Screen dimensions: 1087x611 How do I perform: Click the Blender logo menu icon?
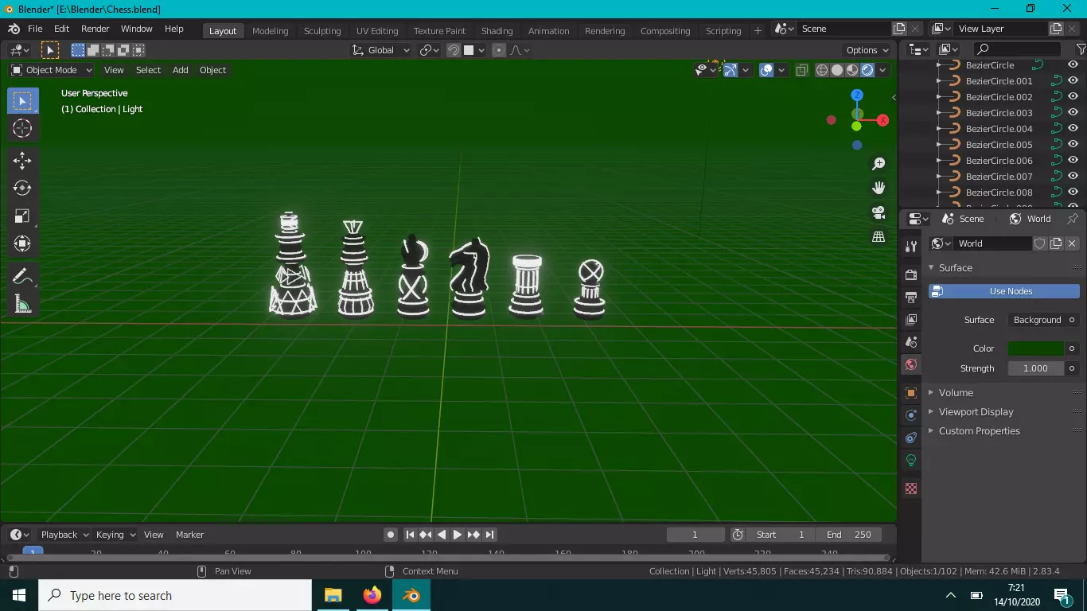[14, 29]
